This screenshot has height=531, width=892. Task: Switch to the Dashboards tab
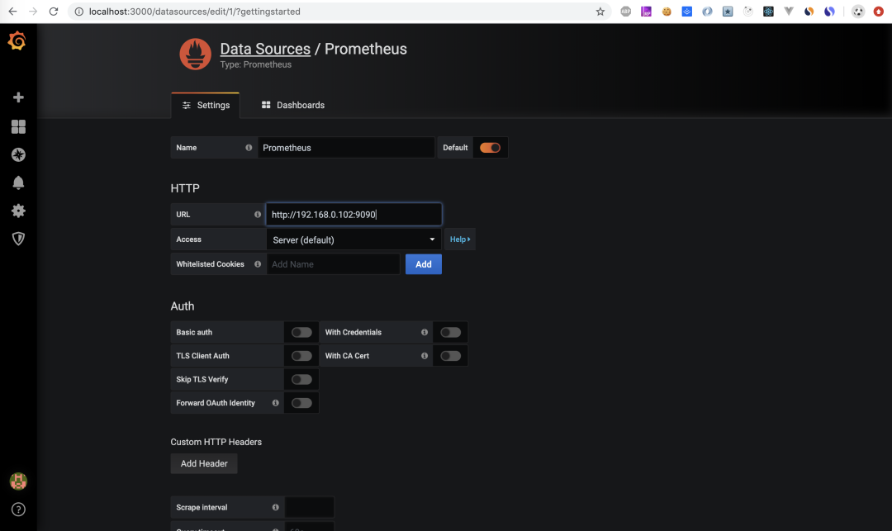coord(293,105)
